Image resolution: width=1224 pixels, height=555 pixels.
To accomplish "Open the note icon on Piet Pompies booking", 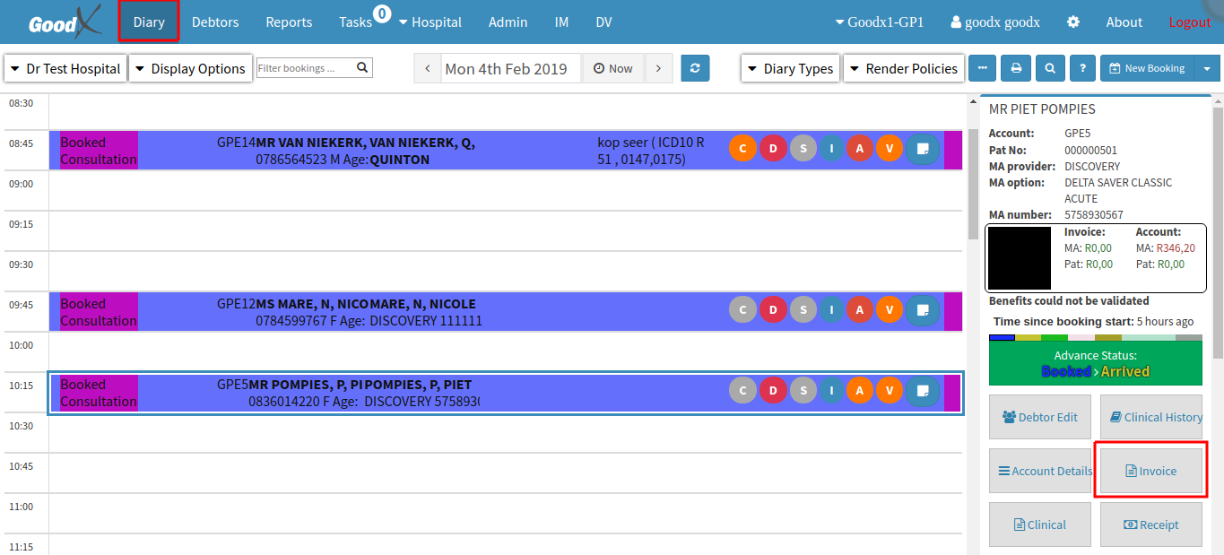I will tap(922, 390).
